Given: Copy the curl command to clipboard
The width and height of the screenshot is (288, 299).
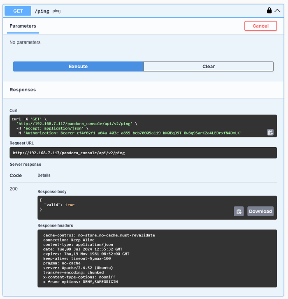Looking at the screenshot, I should pos(270,132).
